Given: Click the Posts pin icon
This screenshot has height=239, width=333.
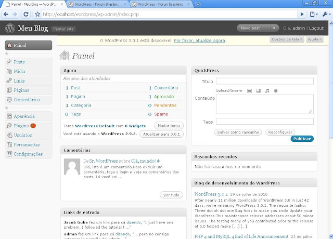Looking at the screenshot, I should (x=9, y=62).
